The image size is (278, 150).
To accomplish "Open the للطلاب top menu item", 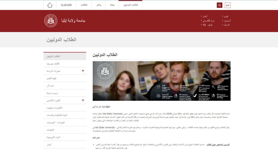I will 84,5.
